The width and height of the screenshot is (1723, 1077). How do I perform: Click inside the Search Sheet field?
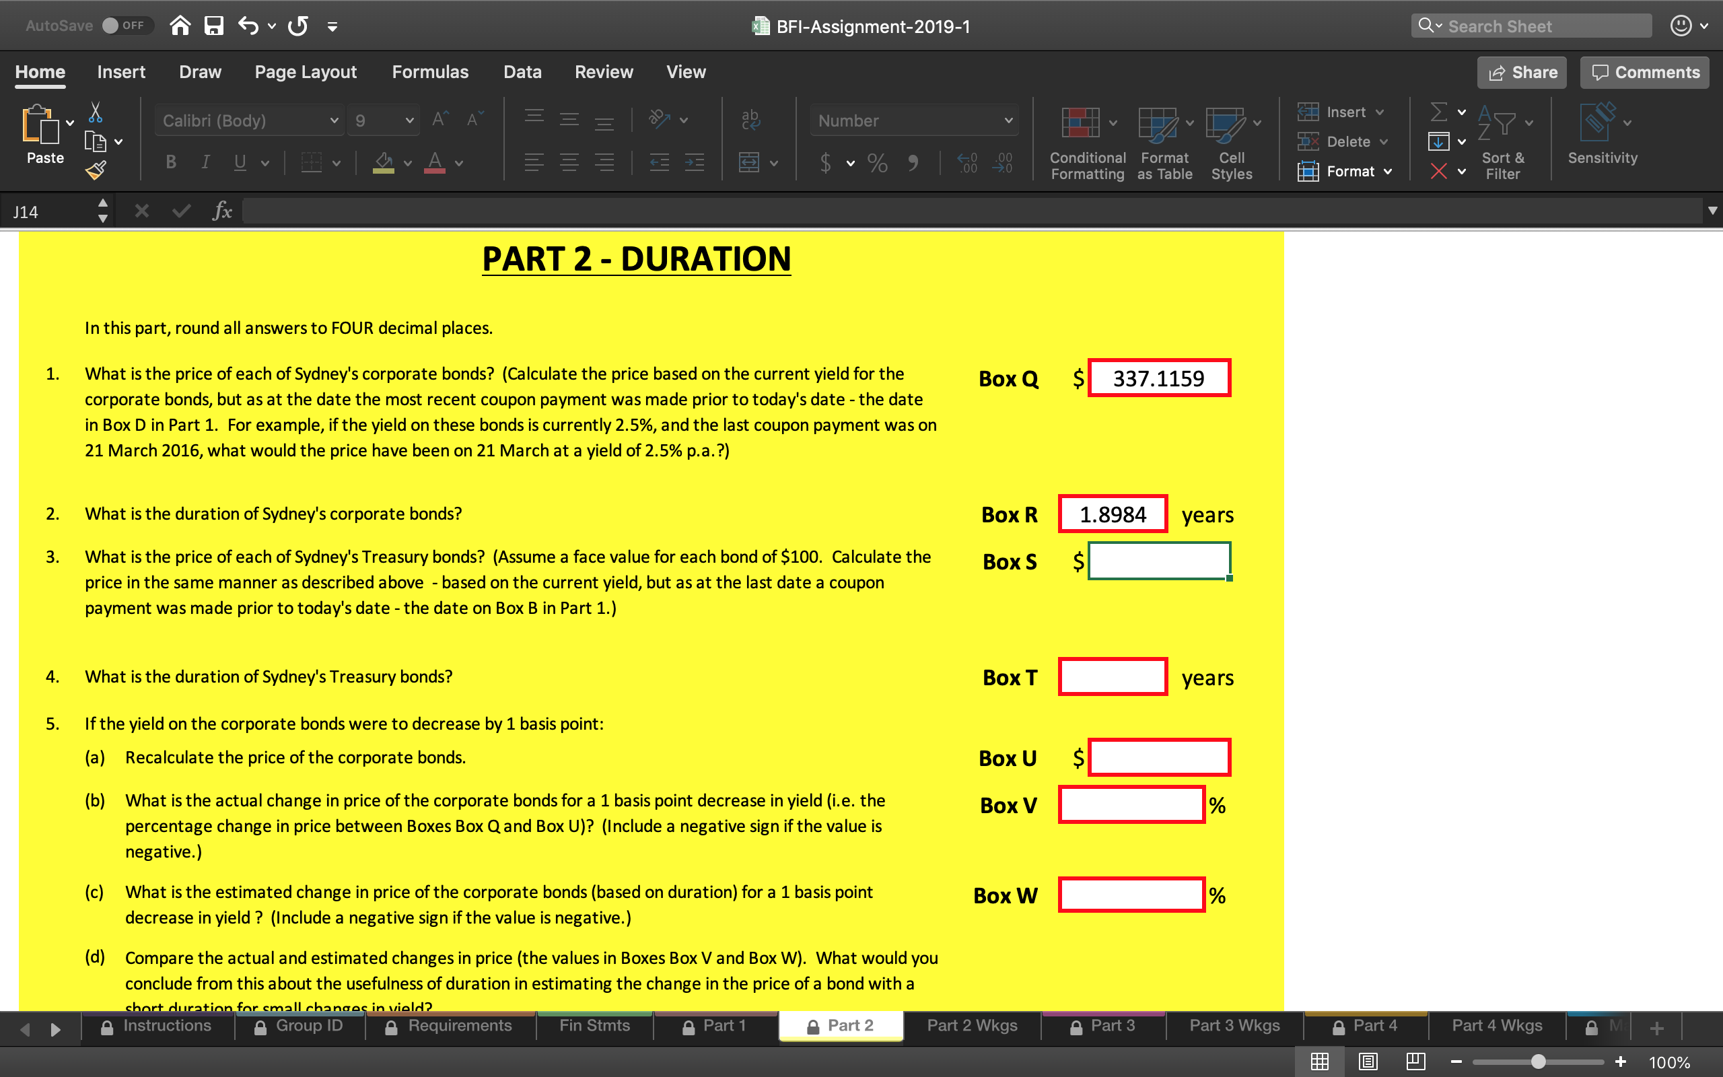(1531, 26)
